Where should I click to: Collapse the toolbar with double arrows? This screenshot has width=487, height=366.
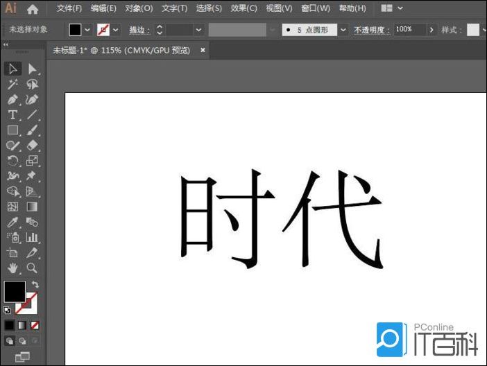click(x=6, y=44)
